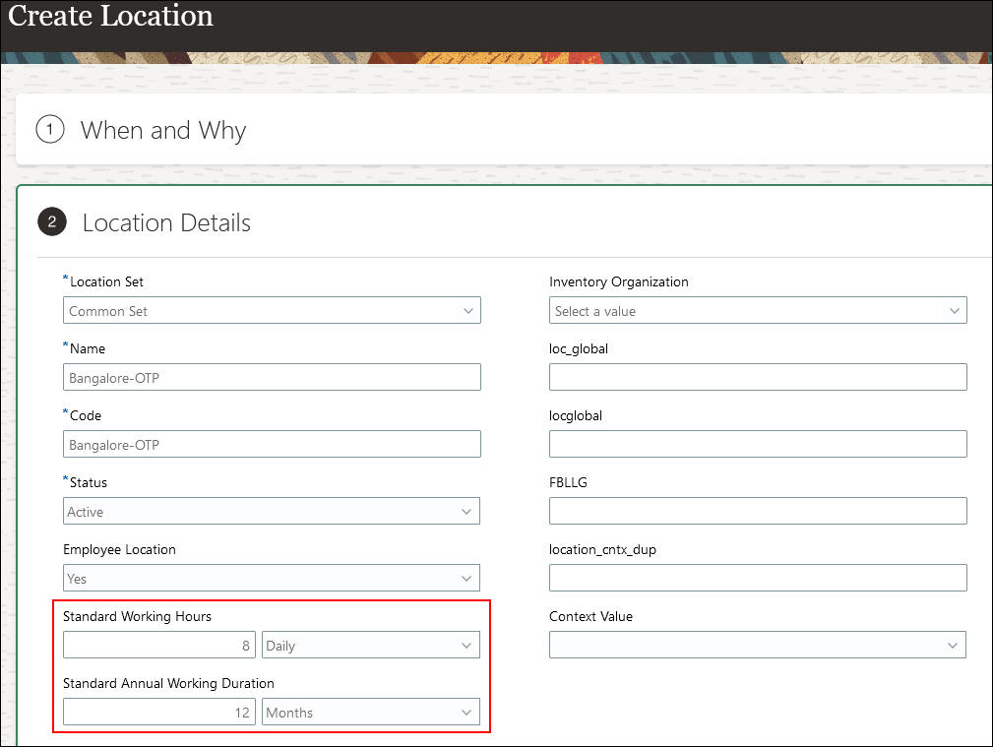Viewport: 993px width, 747px height.
Task: Focus the FBLLG input field
Action: click(758, 512)
